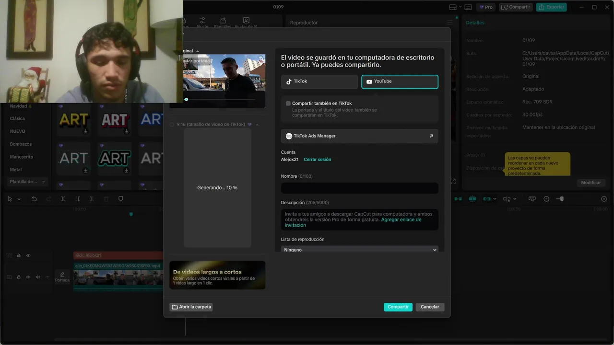
Task: Open linkage options dropdown arrow
Action: [x=495, y=199]
